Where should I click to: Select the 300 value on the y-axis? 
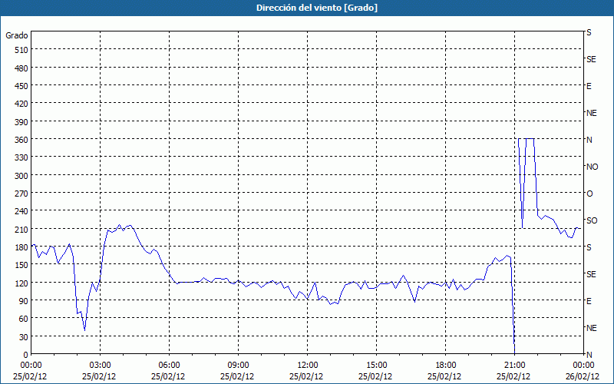pos(21,176)
